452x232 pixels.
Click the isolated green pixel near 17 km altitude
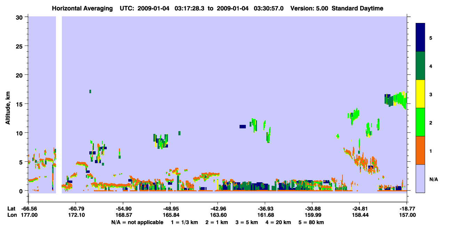tap(90, 91)
